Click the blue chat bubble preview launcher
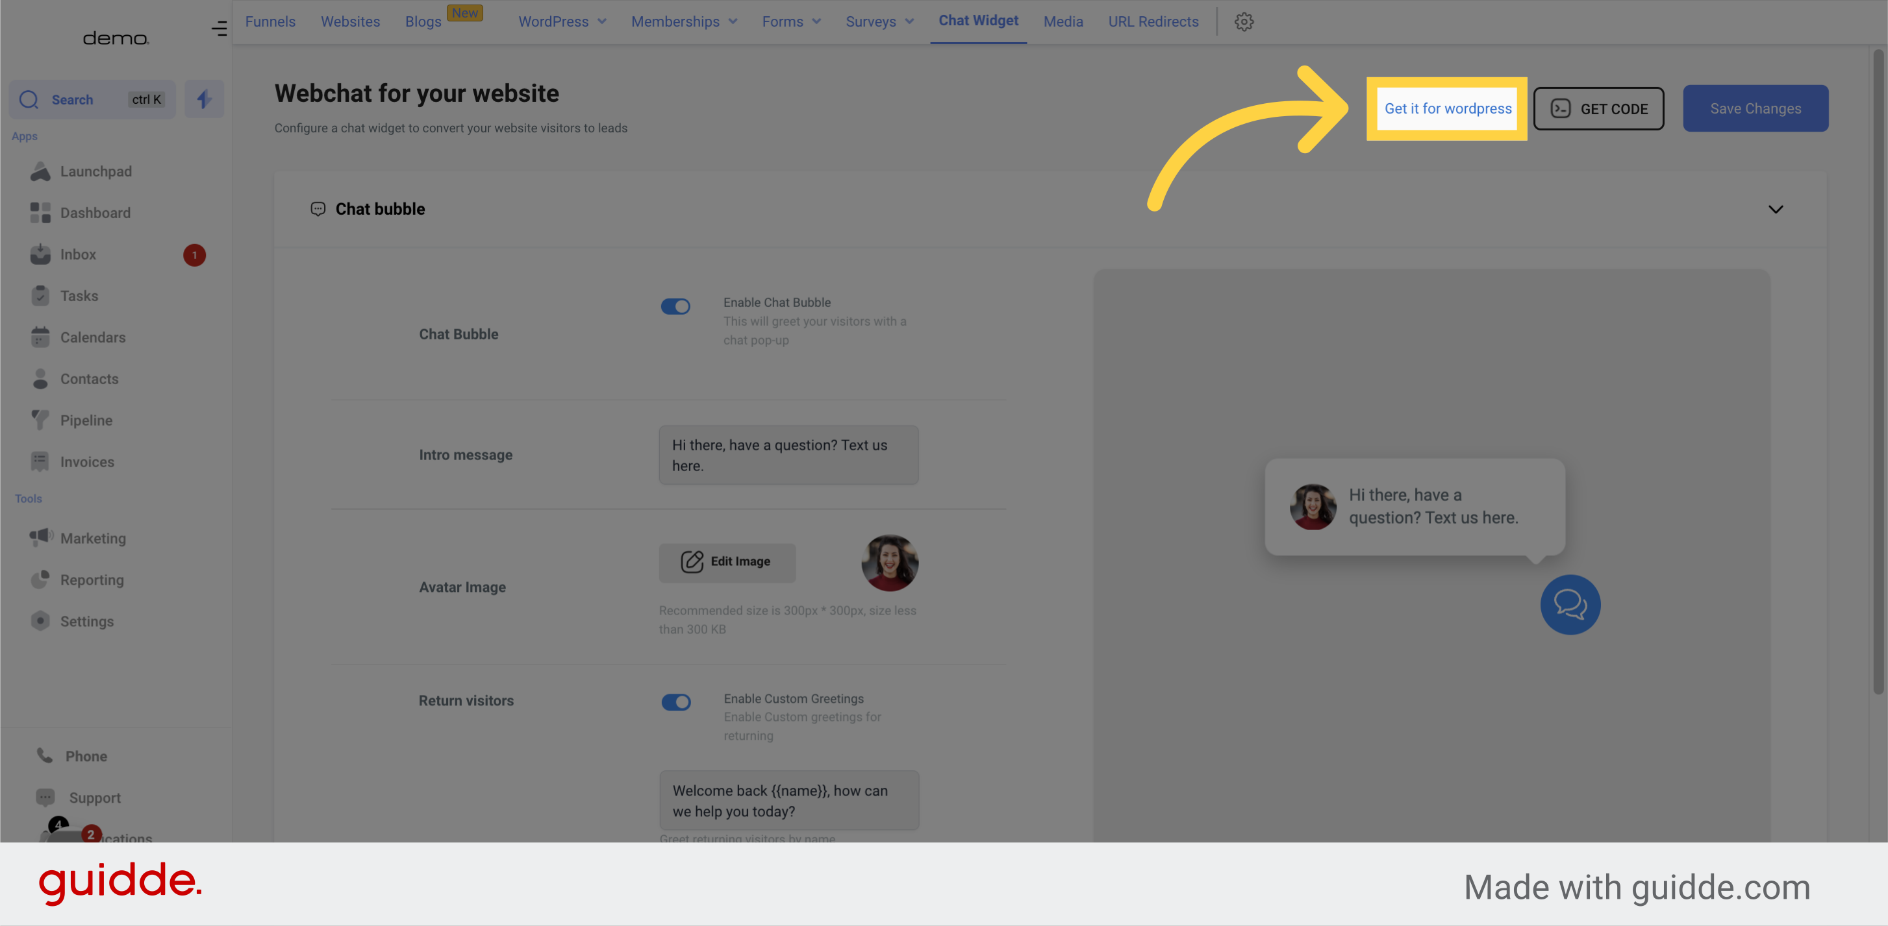This screenshot has width=1888, height=926. (1570, 605)
